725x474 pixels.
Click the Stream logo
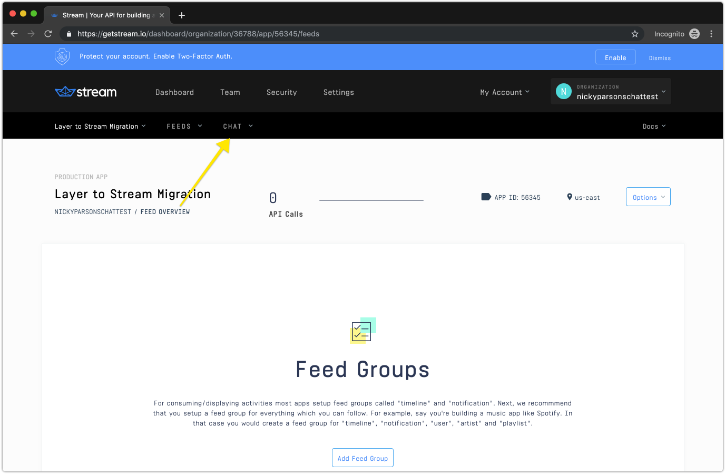coord(86,92)
